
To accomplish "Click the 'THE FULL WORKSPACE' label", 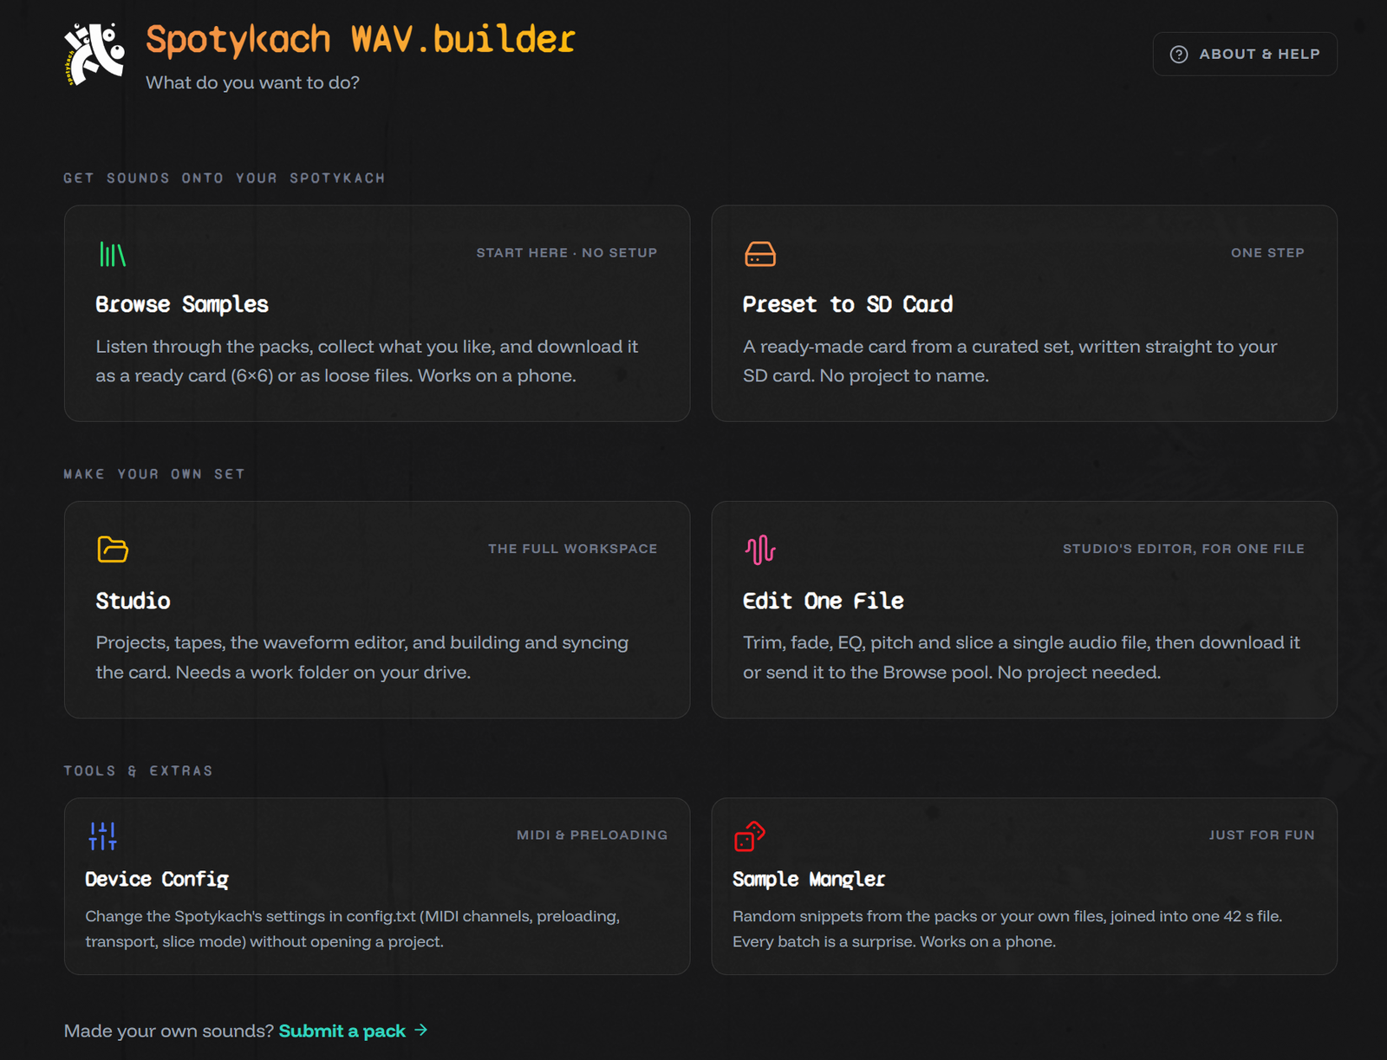I will pyautogui.click(x=573, y=549).
